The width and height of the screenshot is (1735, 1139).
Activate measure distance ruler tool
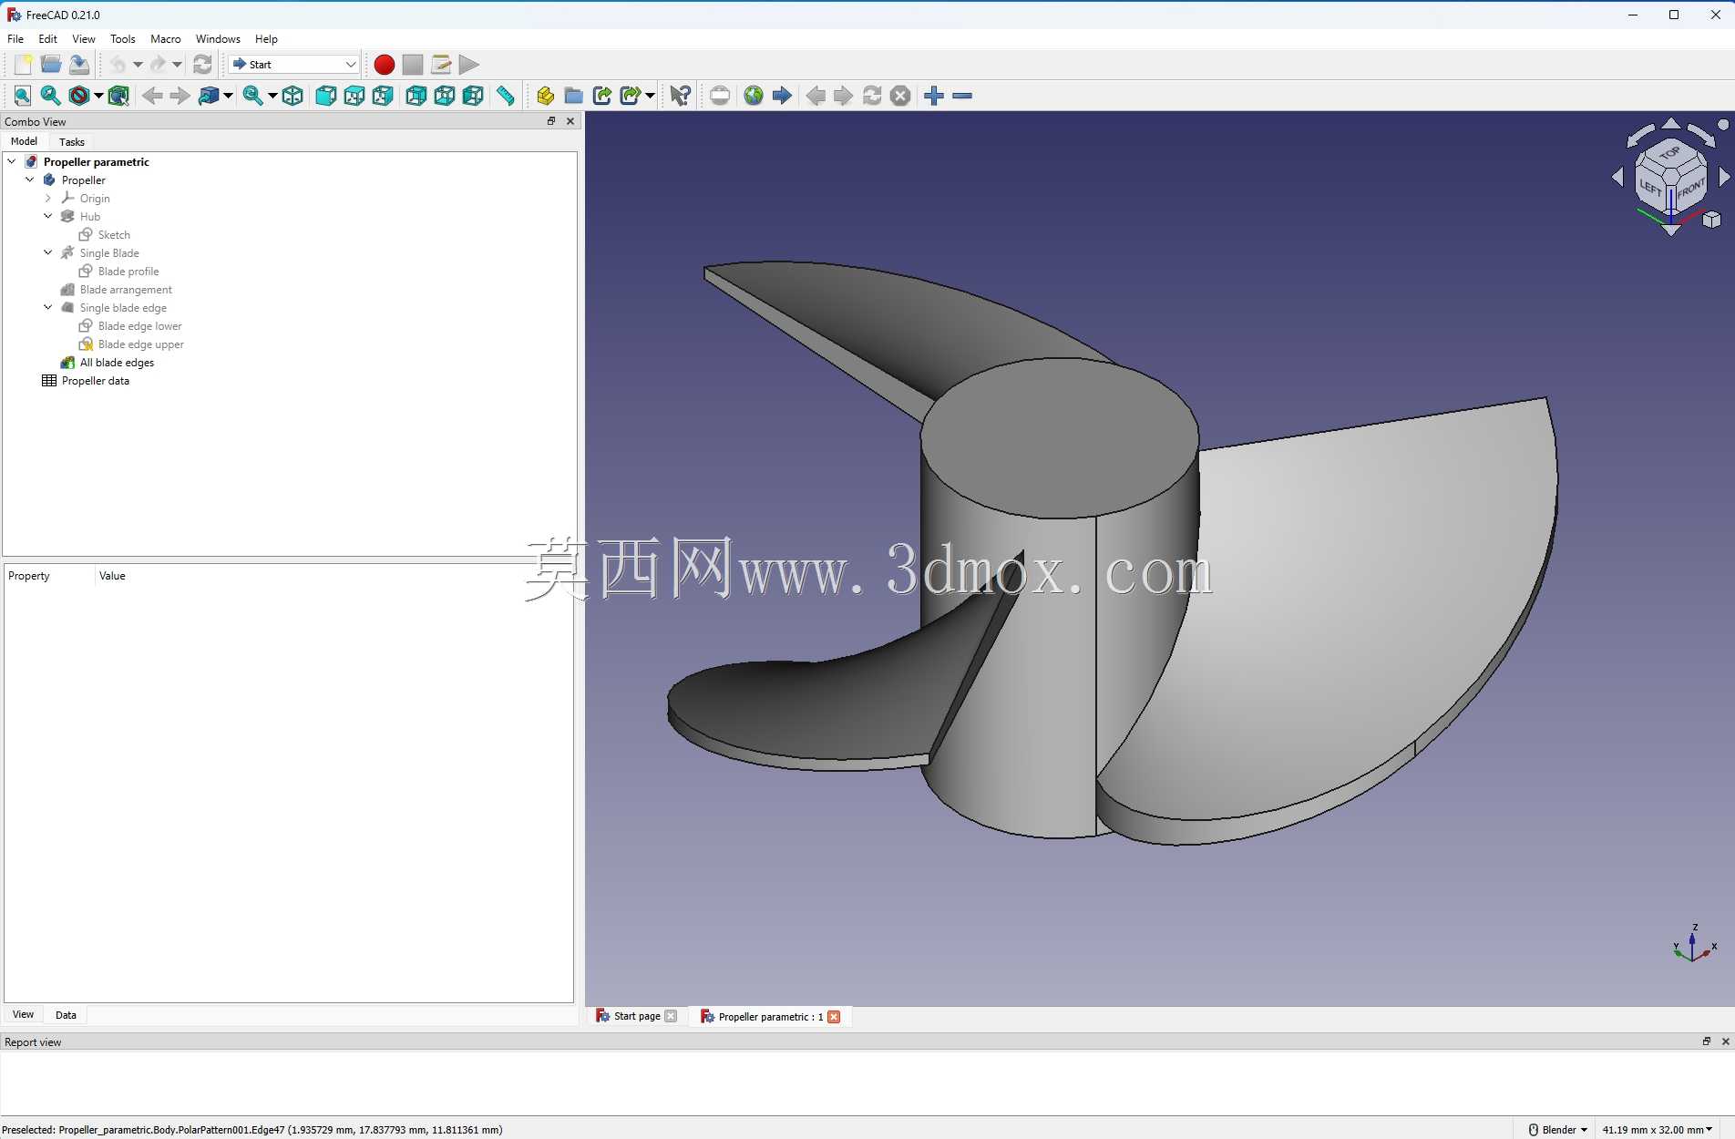(x=506, y=96)
